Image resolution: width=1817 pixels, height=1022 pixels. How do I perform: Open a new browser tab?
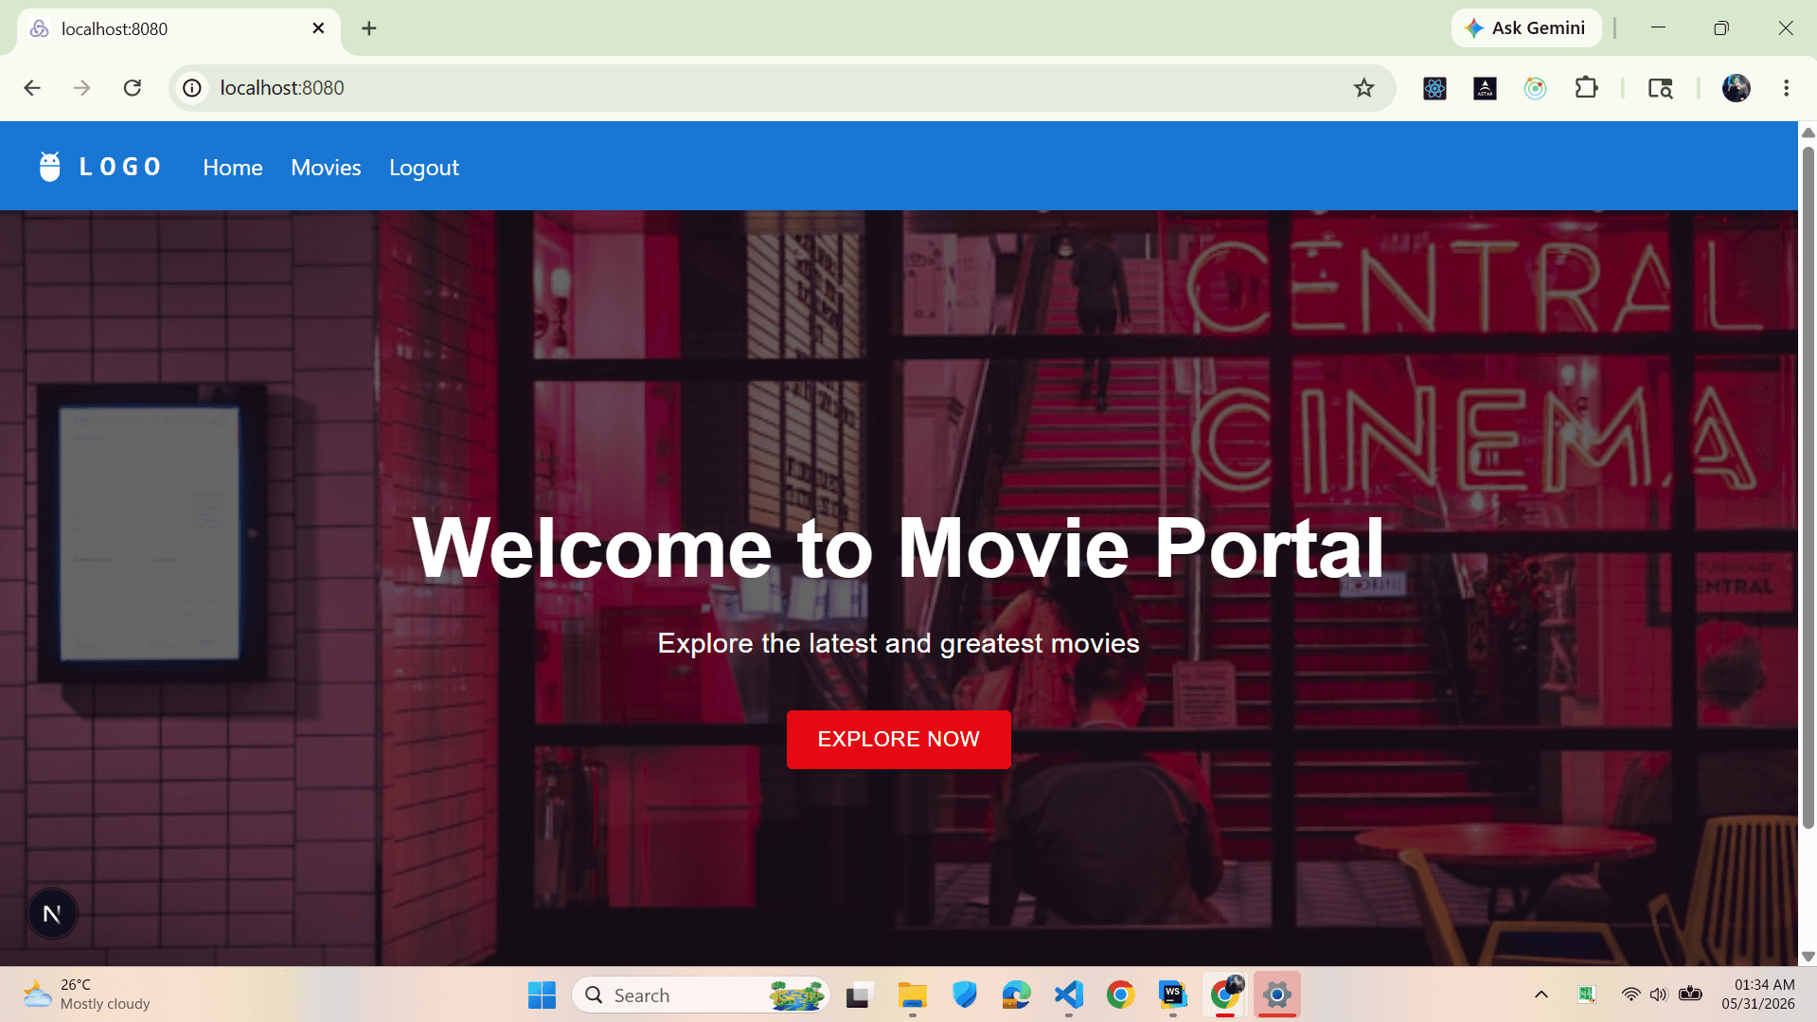point(369,28)
